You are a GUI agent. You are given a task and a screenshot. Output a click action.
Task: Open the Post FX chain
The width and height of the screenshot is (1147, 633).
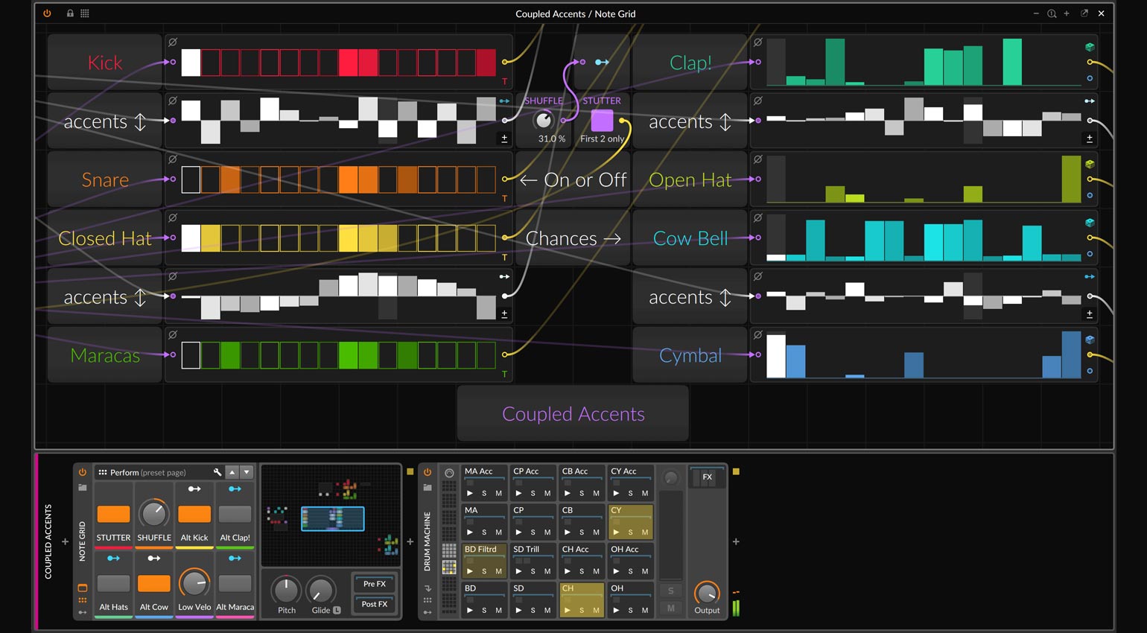375,604
